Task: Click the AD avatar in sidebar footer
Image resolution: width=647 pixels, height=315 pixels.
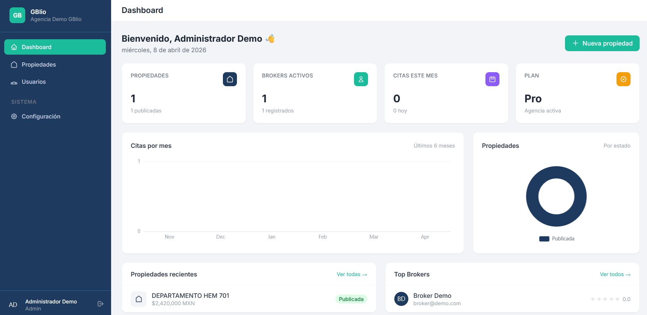Action: click(x=13, y=305)
